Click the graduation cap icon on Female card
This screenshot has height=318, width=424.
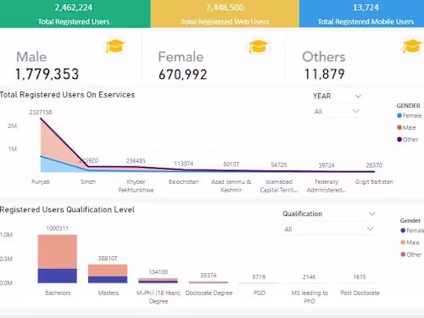[x=259, y=47]
